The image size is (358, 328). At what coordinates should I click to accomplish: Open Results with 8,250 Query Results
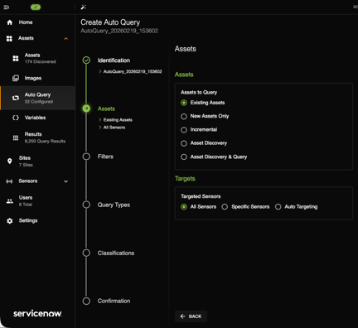click(37, 137)
